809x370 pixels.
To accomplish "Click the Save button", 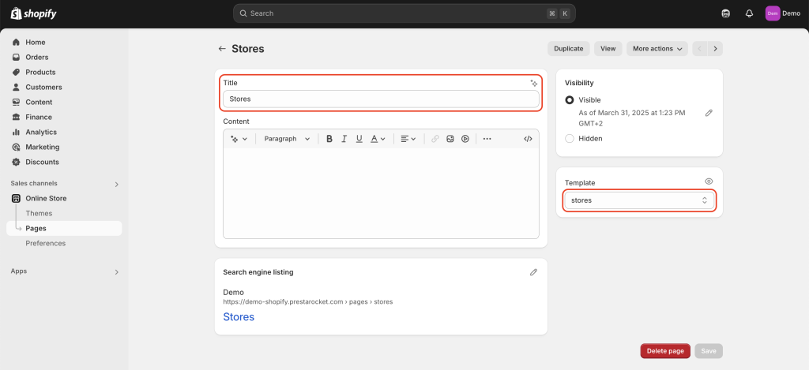I will coord(709,351).
